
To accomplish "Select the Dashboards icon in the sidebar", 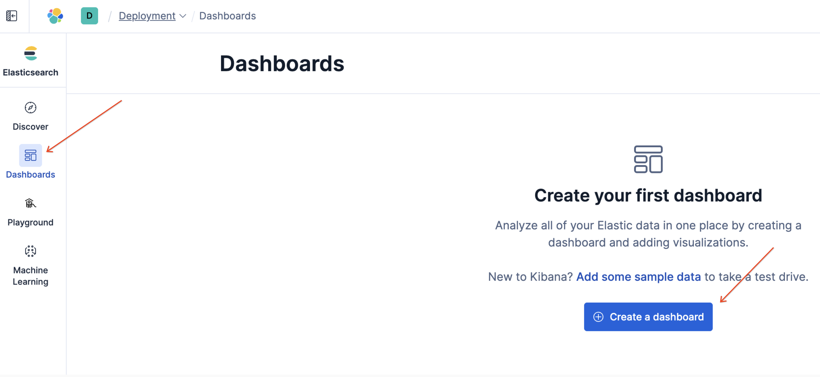I will click(x=30, y=156).
